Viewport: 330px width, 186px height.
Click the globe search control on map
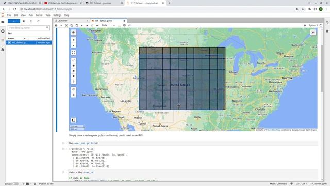(x=73, y=32)
